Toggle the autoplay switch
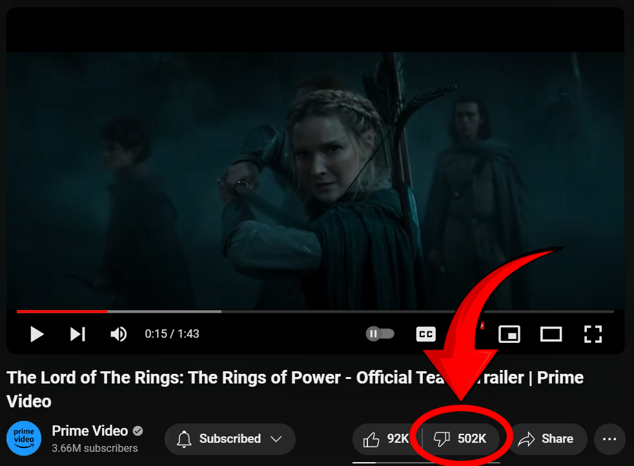Viewport: 634px width, 466px height. 380,334
